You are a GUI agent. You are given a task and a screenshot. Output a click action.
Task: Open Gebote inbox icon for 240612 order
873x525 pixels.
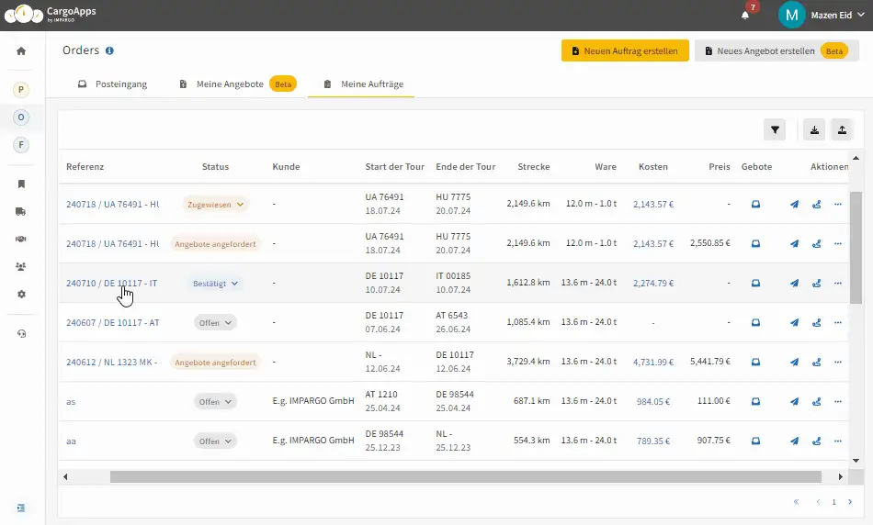(756, 362)
